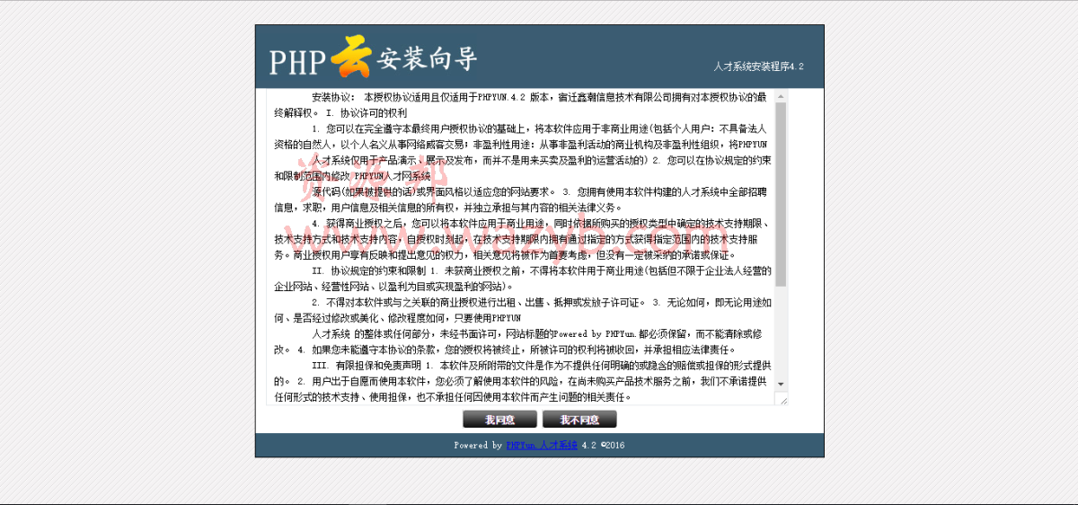The height and width of the screenshot is (505, 1078).
Task: Click the license agreement scrollbar thumb
Action: [781, 194]
